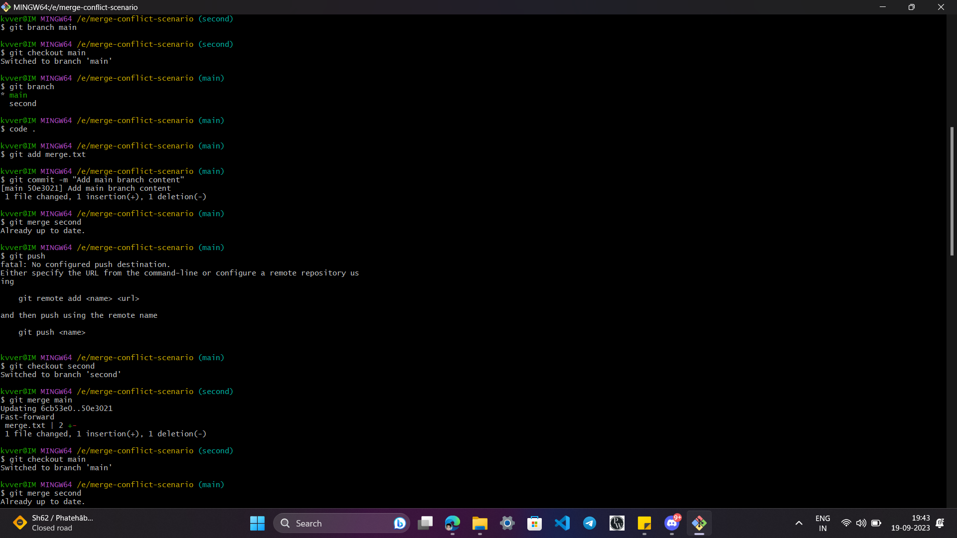Open Discord with notification badge

(672, 523)
